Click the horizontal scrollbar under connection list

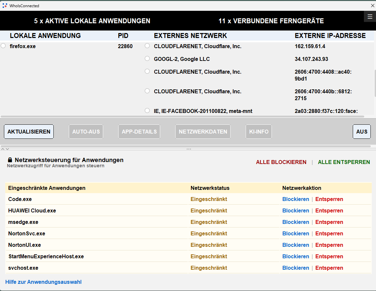(x=182, y=117)
